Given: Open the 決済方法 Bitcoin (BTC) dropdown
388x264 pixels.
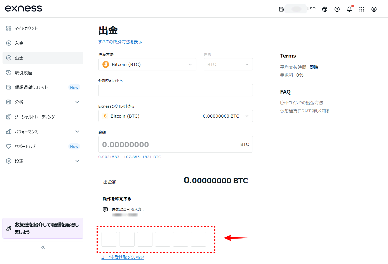Looking at the screenshot, I should [147, 64].
